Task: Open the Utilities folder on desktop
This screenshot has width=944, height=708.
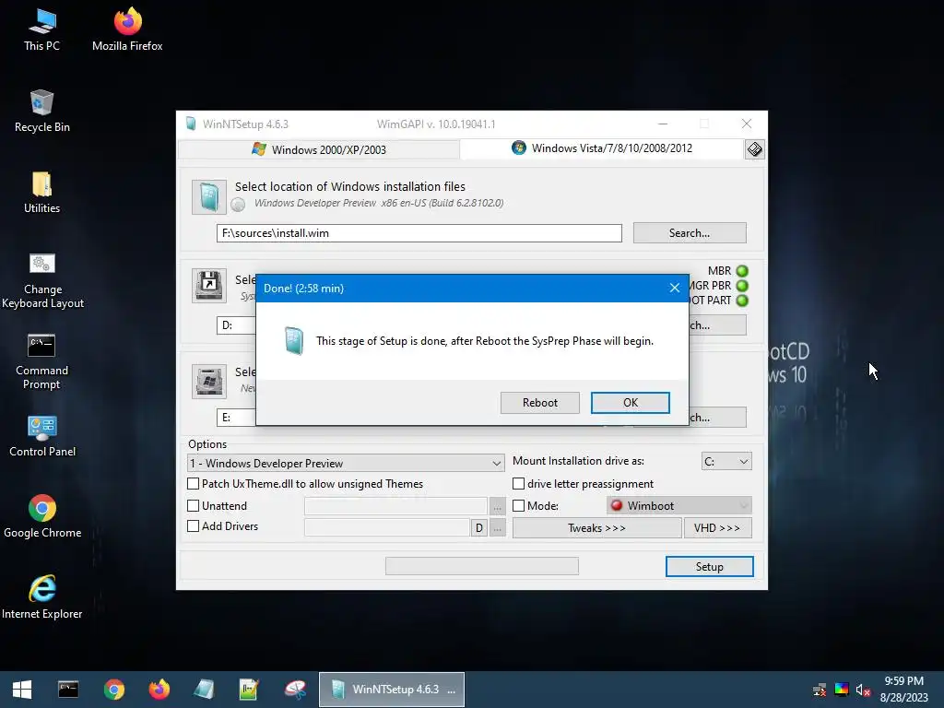Action: (41, 192)
